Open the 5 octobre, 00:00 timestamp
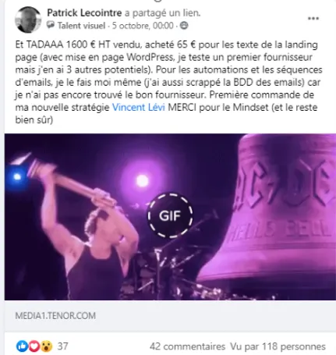 pos(143,26)
